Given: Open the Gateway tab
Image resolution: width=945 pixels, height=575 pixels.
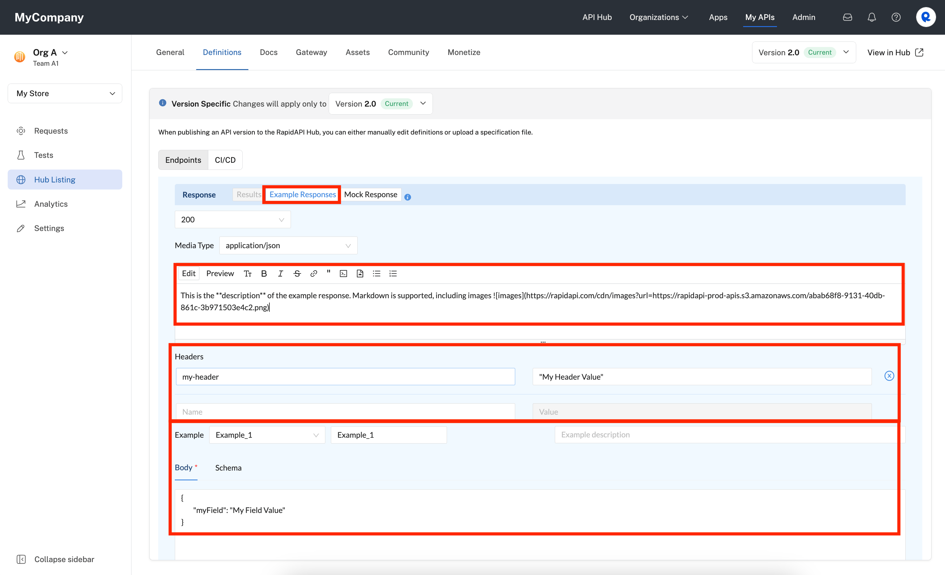Looking at the screenshot, I should pyautogui.click(x=311, y=52).
